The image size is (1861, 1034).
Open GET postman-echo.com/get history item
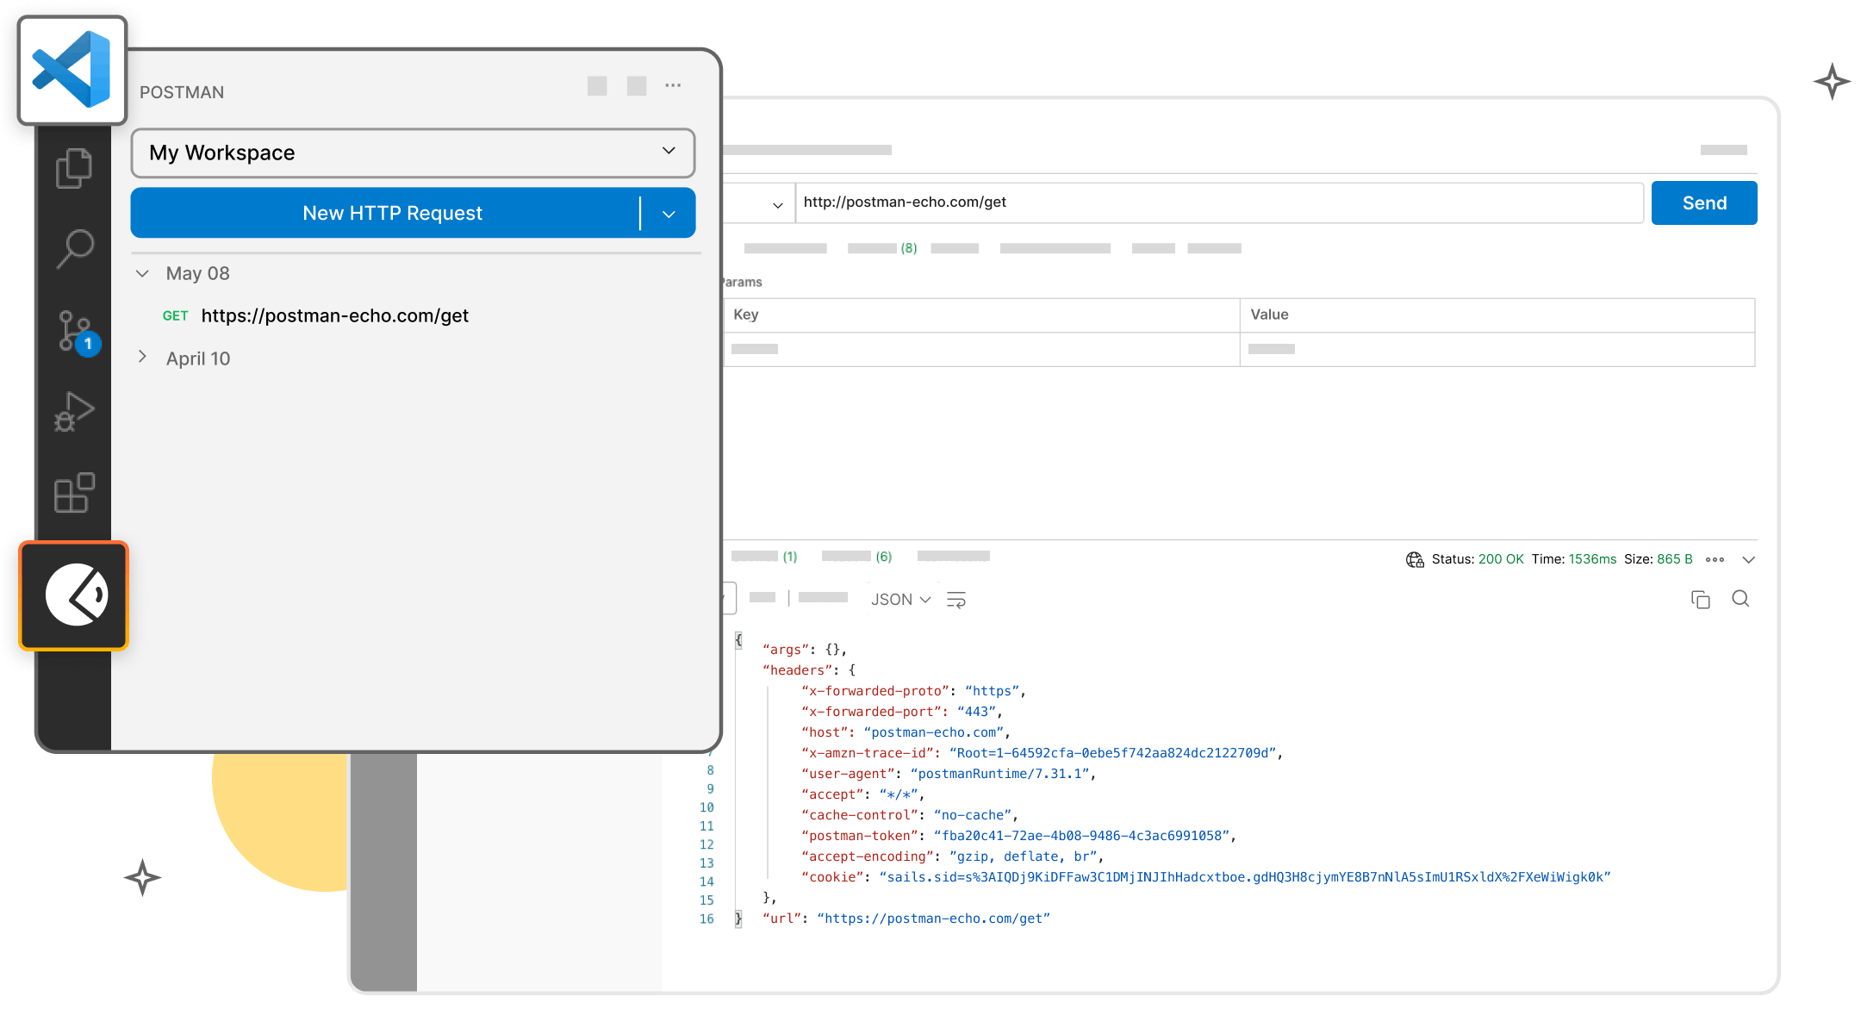click(315, 315)
